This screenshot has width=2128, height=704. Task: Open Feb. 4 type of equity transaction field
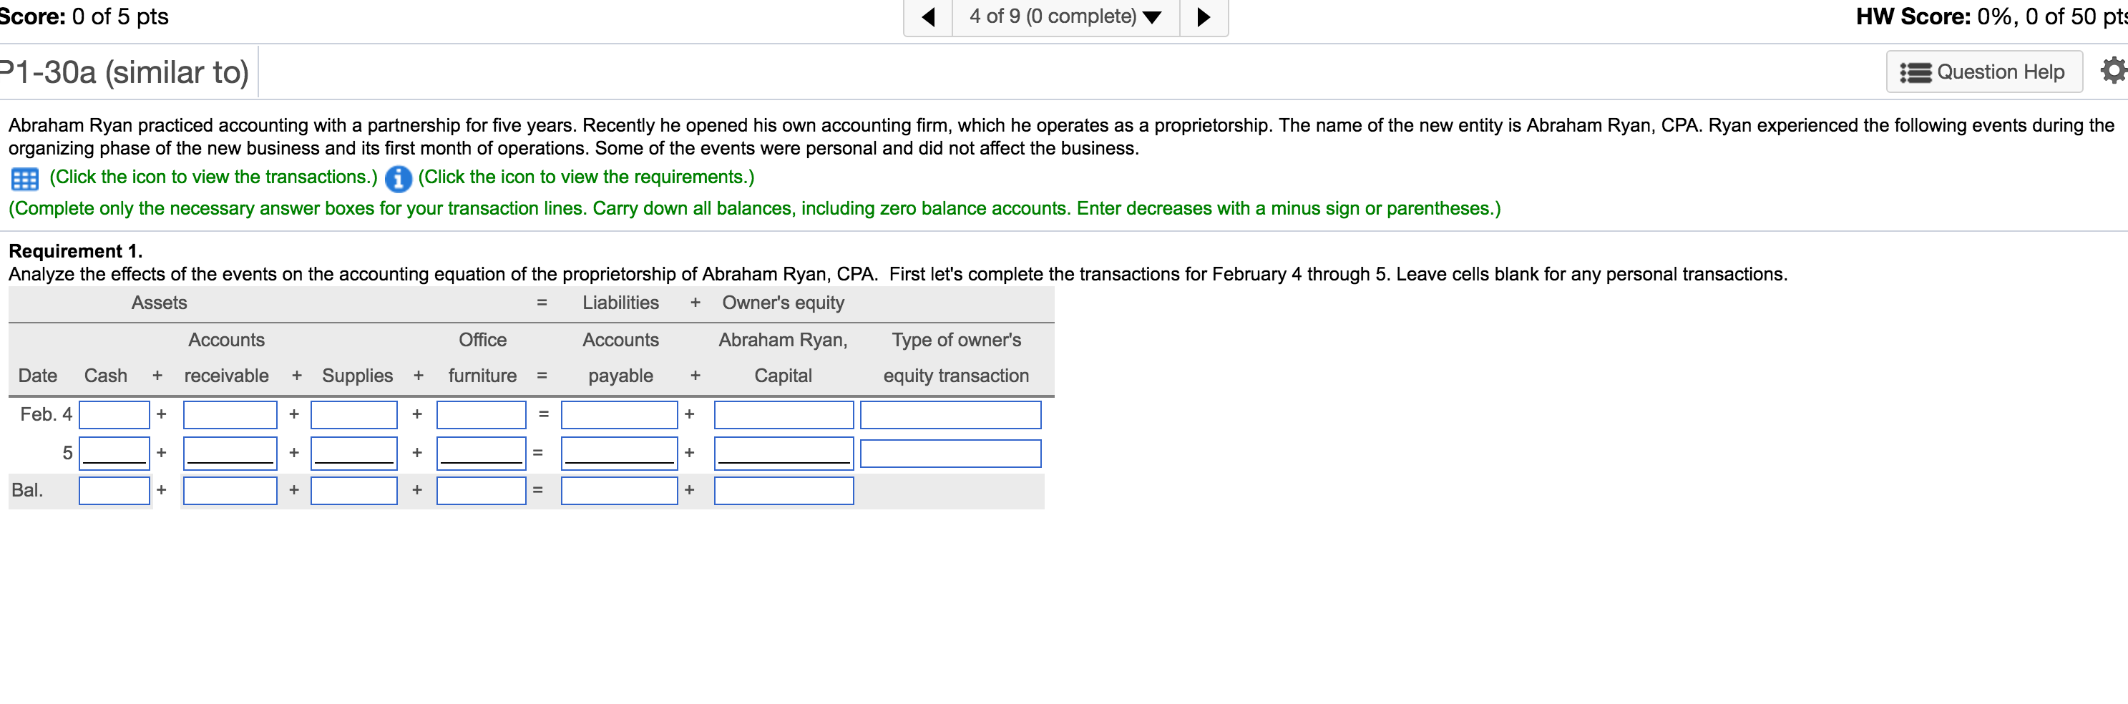point(950,415)
